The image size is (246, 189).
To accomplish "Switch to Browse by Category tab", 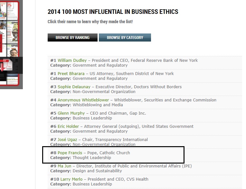I will pyautogui.click(x=125, y=38).
